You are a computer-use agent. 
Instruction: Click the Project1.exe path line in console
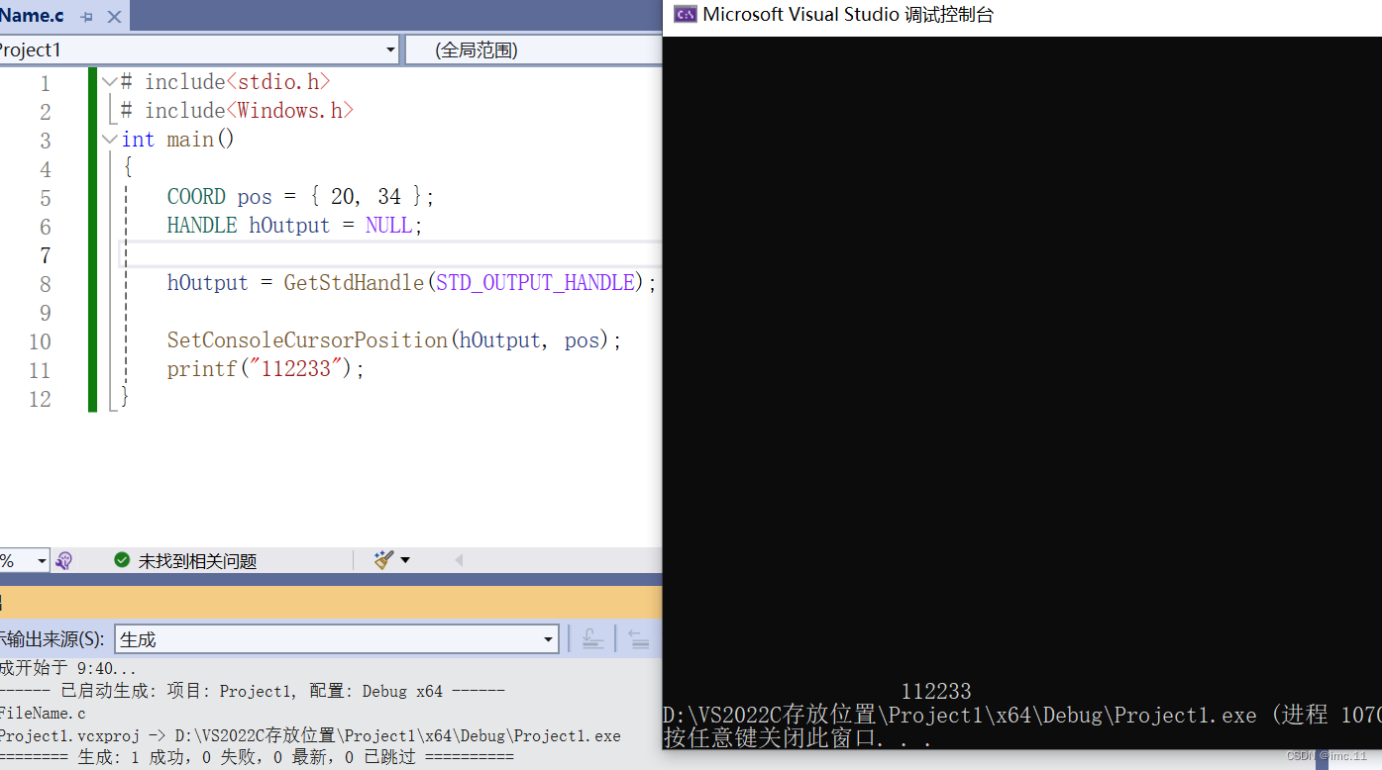(1022, 715)
